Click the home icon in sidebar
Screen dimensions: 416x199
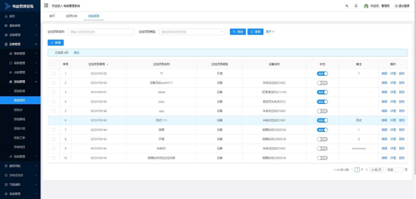pyautogui.click(x=6, y=16)
